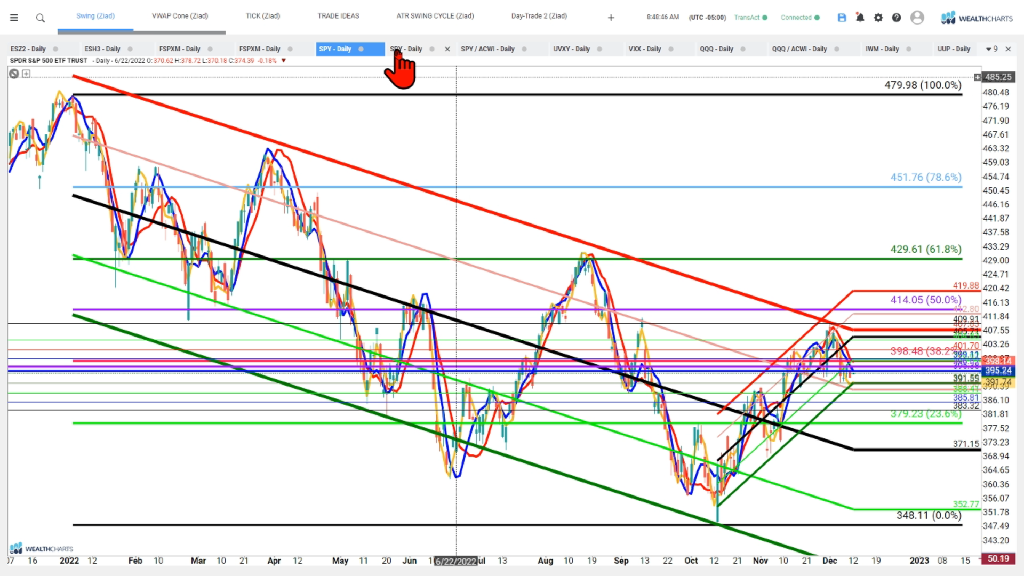Open ATR SWING CYCLE (Ziad) workspace tab
The height and width of the screenshot is (576, 1024).
coord(435,16)
